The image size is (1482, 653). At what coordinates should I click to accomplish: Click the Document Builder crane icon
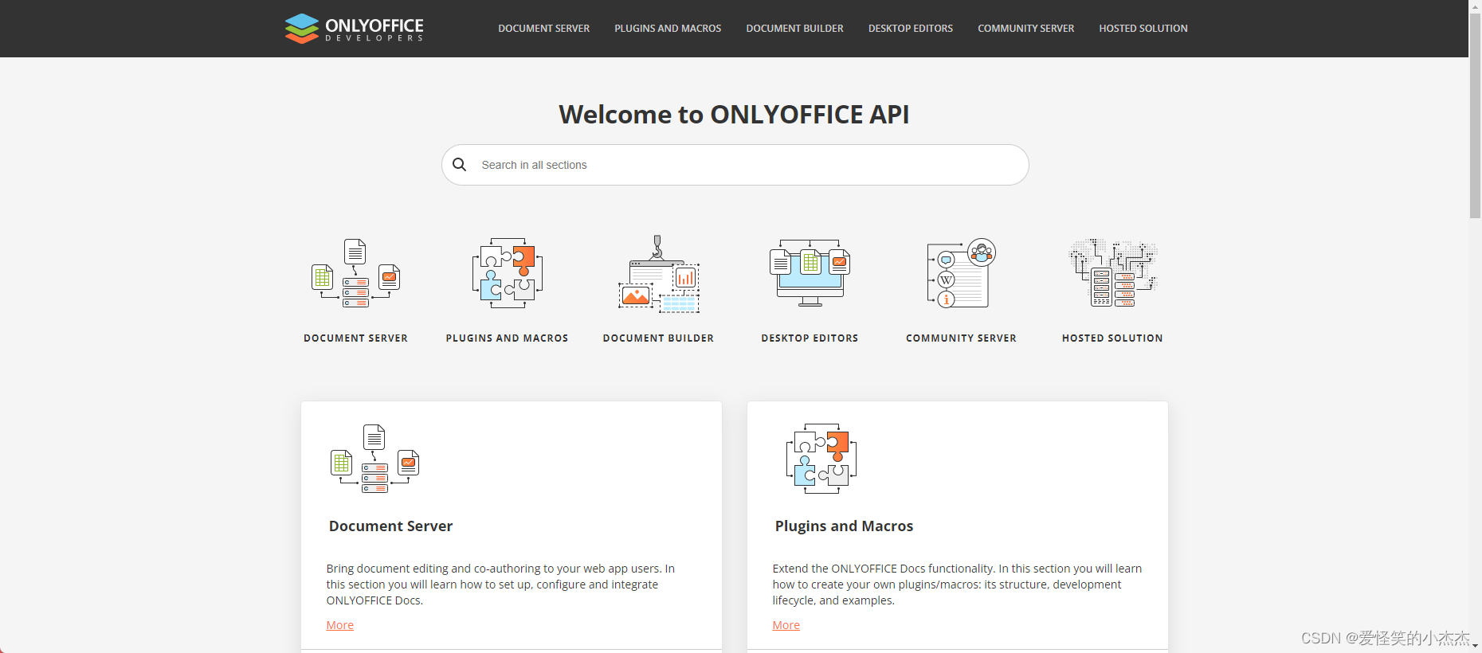point(659,273)
